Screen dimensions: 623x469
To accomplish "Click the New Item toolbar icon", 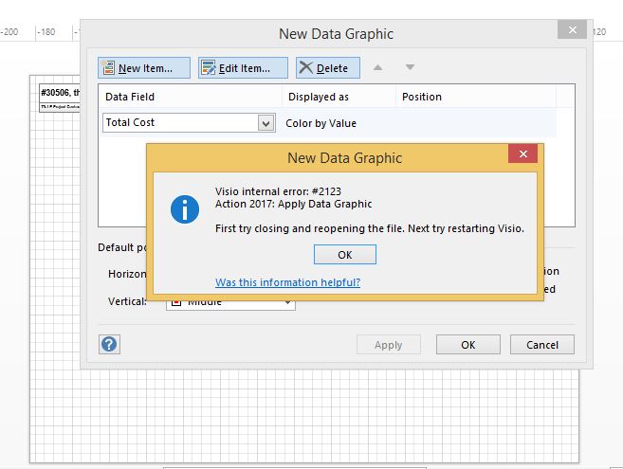I will tap(108, 68).
